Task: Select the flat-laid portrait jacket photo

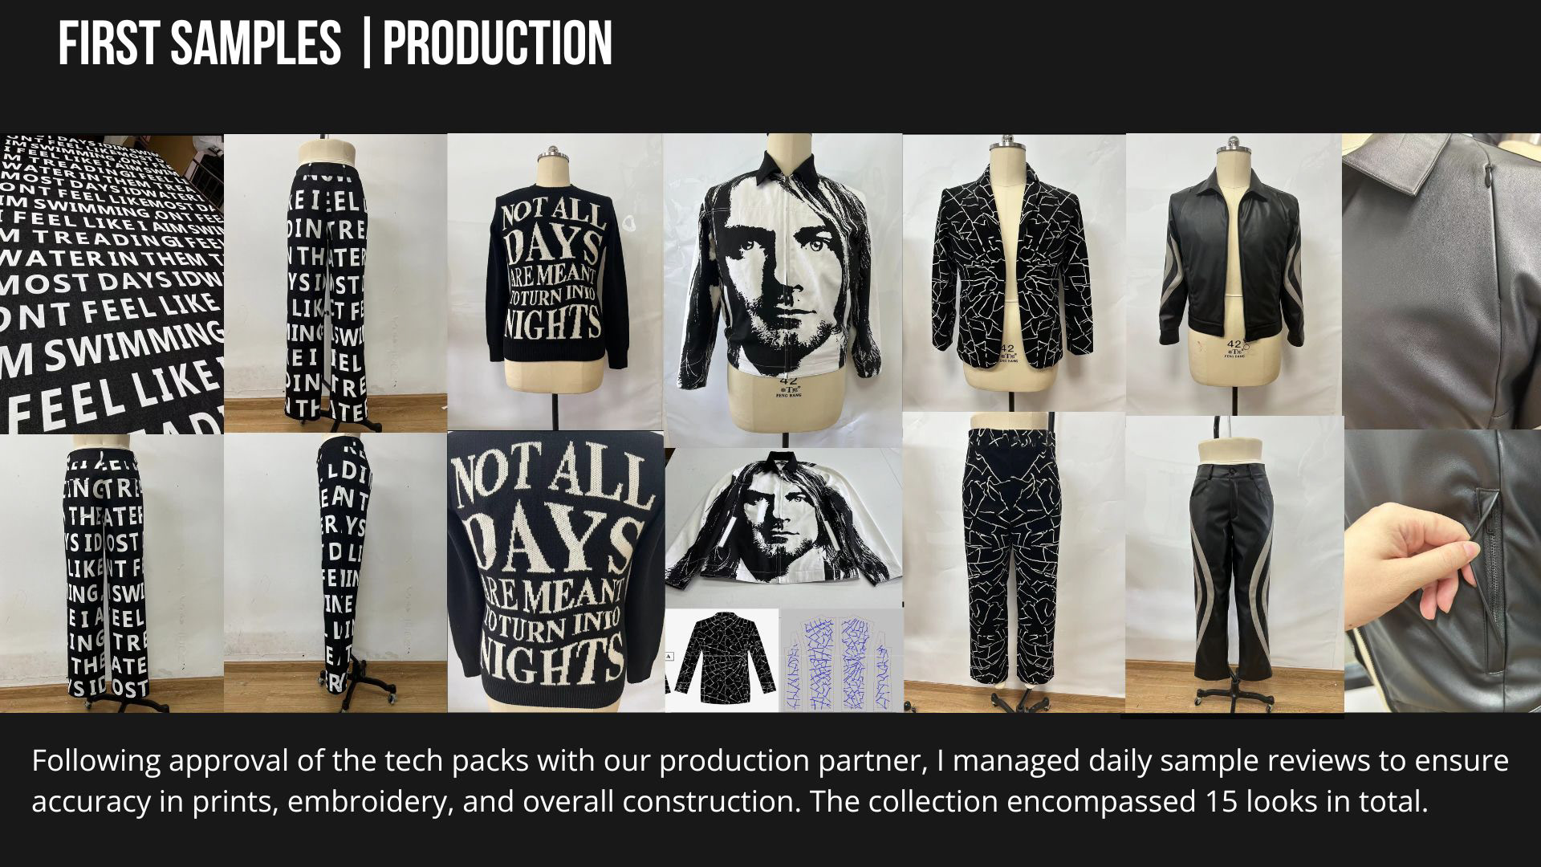Action: coord(784,527)
